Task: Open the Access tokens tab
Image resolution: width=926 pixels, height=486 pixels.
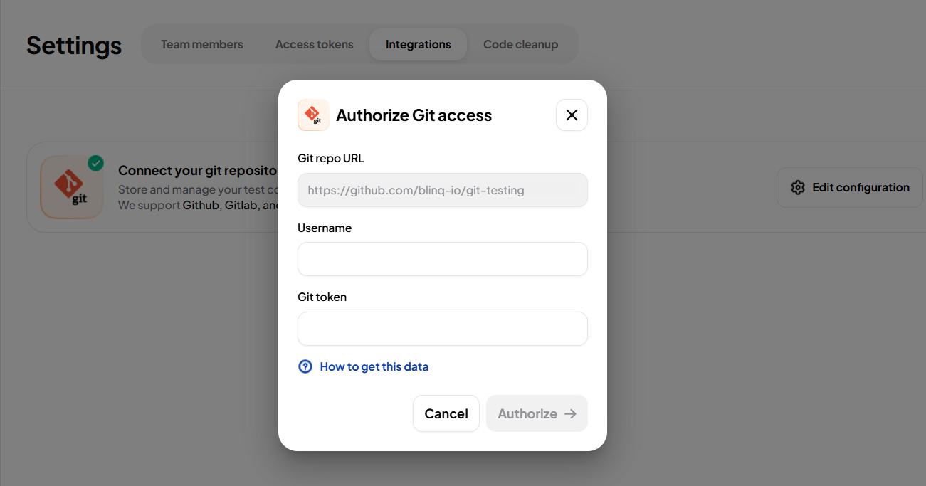Action: tap(315, 44)
